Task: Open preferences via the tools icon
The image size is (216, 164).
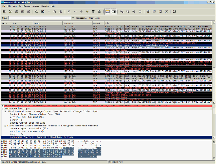Action: coord(166,12)
